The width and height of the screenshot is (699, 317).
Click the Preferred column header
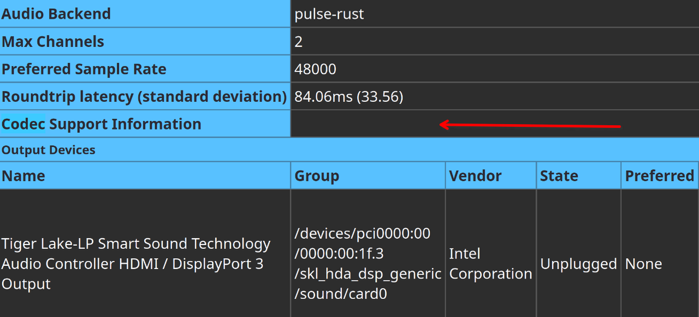point(660,176)
